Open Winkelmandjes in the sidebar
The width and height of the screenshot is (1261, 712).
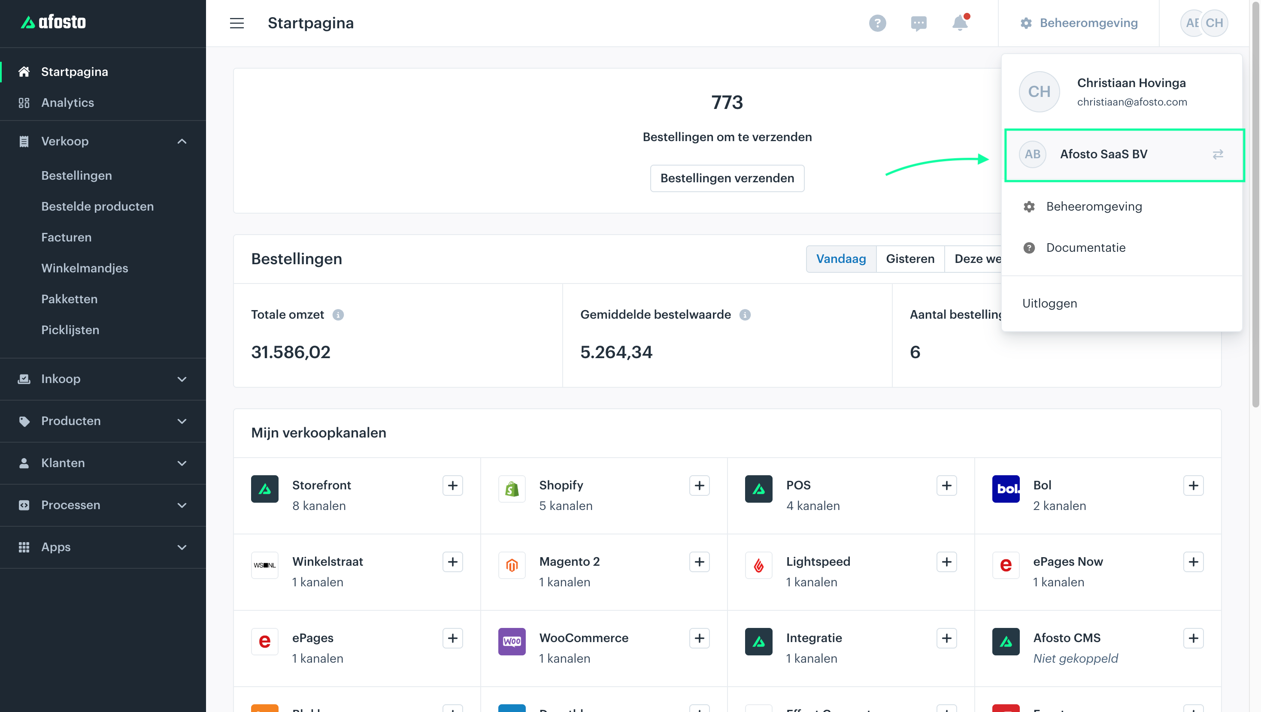pos(85,268)
